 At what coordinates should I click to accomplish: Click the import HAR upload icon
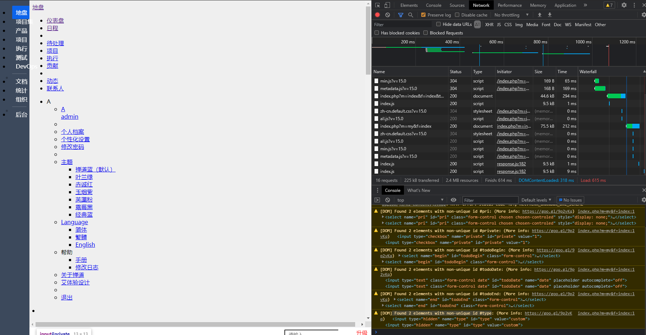click(x=539, y=15)
